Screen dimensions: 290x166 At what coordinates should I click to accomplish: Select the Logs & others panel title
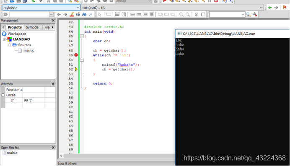point(67,163)
